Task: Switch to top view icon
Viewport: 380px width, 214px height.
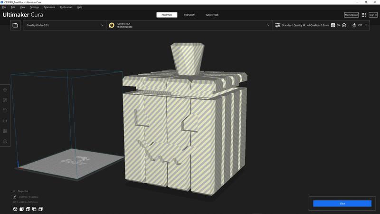Action: [28, 209]
